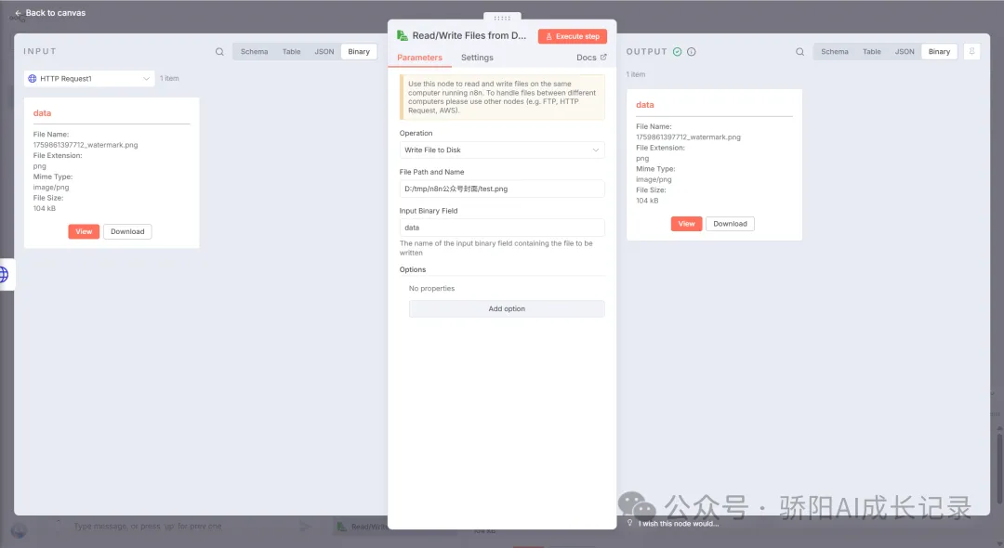Click Back to canvas link
The image size is (1004, 548).
pyautogui.click(x=50, y=13)
